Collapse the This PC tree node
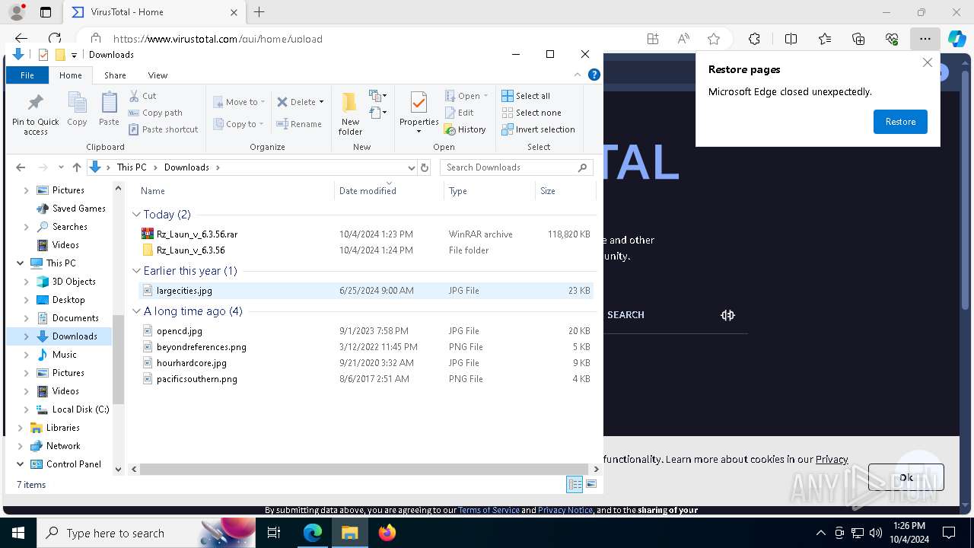Image resolution: width=974 pixels, height=548 pixels. tap(20, 263)
